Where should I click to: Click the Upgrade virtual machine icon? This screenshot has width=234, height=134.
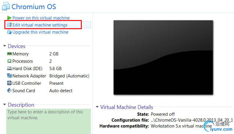(x=9, y=32)
